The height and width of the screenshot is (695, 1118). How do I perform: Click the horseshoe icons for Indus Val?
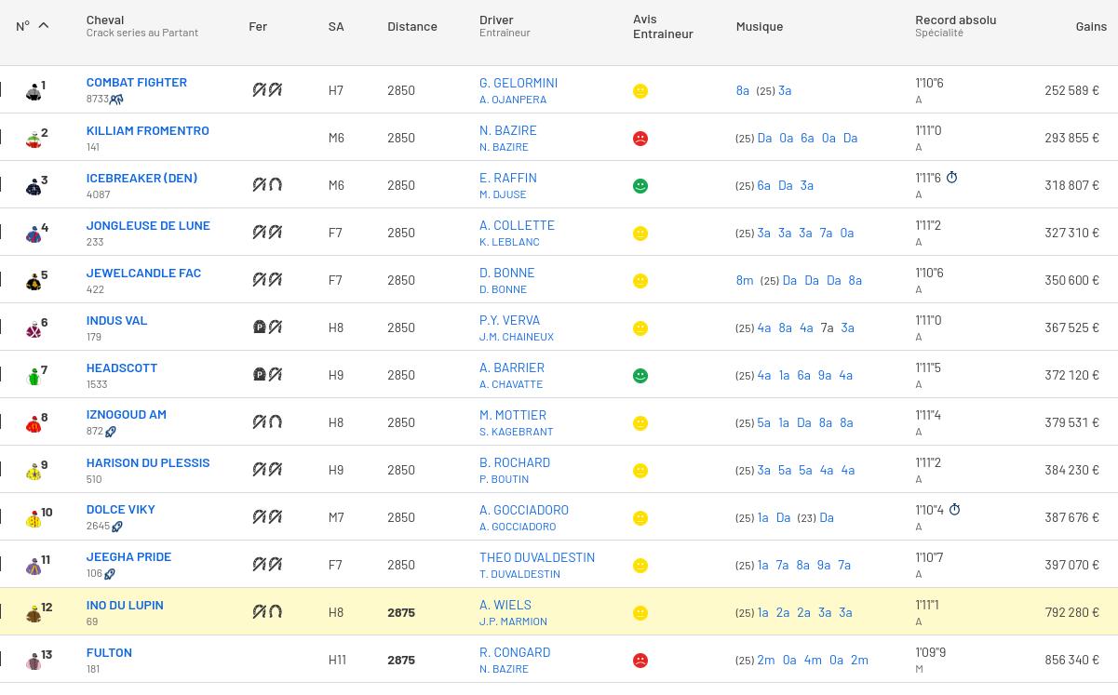(x=267, y=327)
